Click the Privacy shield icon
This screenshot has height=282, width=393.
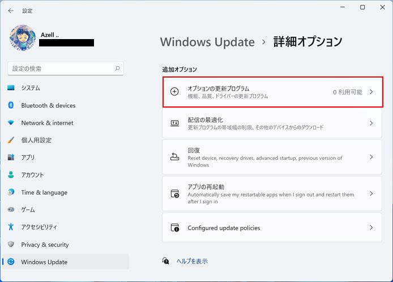click(x=11, y=244)
